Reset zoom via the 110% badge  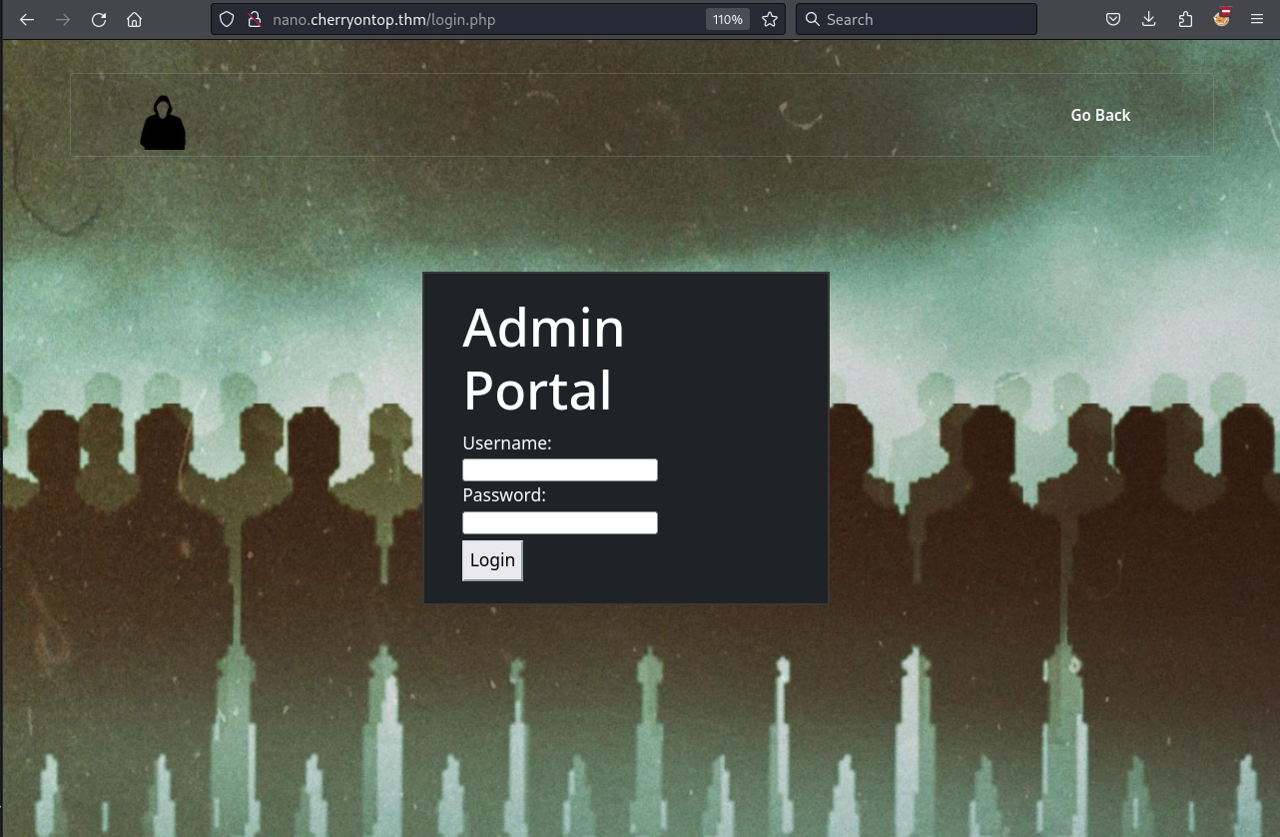[x=728, y=19]
